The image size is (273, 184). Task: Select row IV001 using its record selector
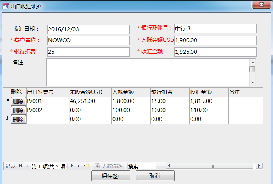pos(7,101)
